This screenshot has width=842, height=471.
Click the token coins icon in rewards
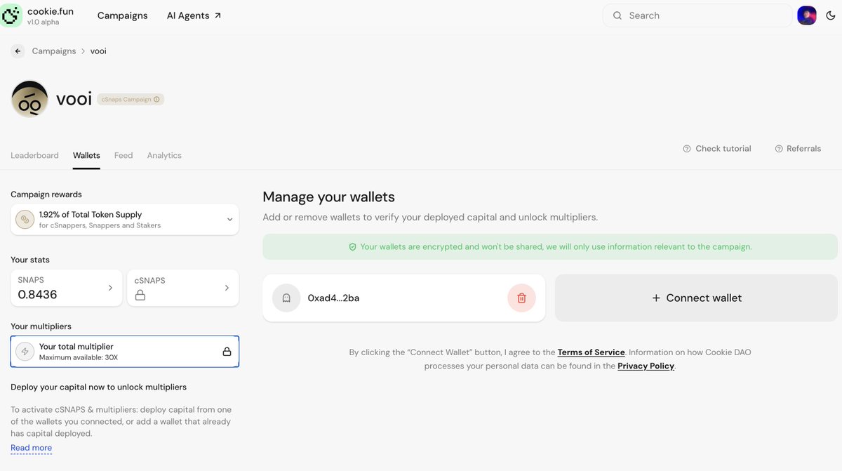pyautogui.click(x=25, y=220)
